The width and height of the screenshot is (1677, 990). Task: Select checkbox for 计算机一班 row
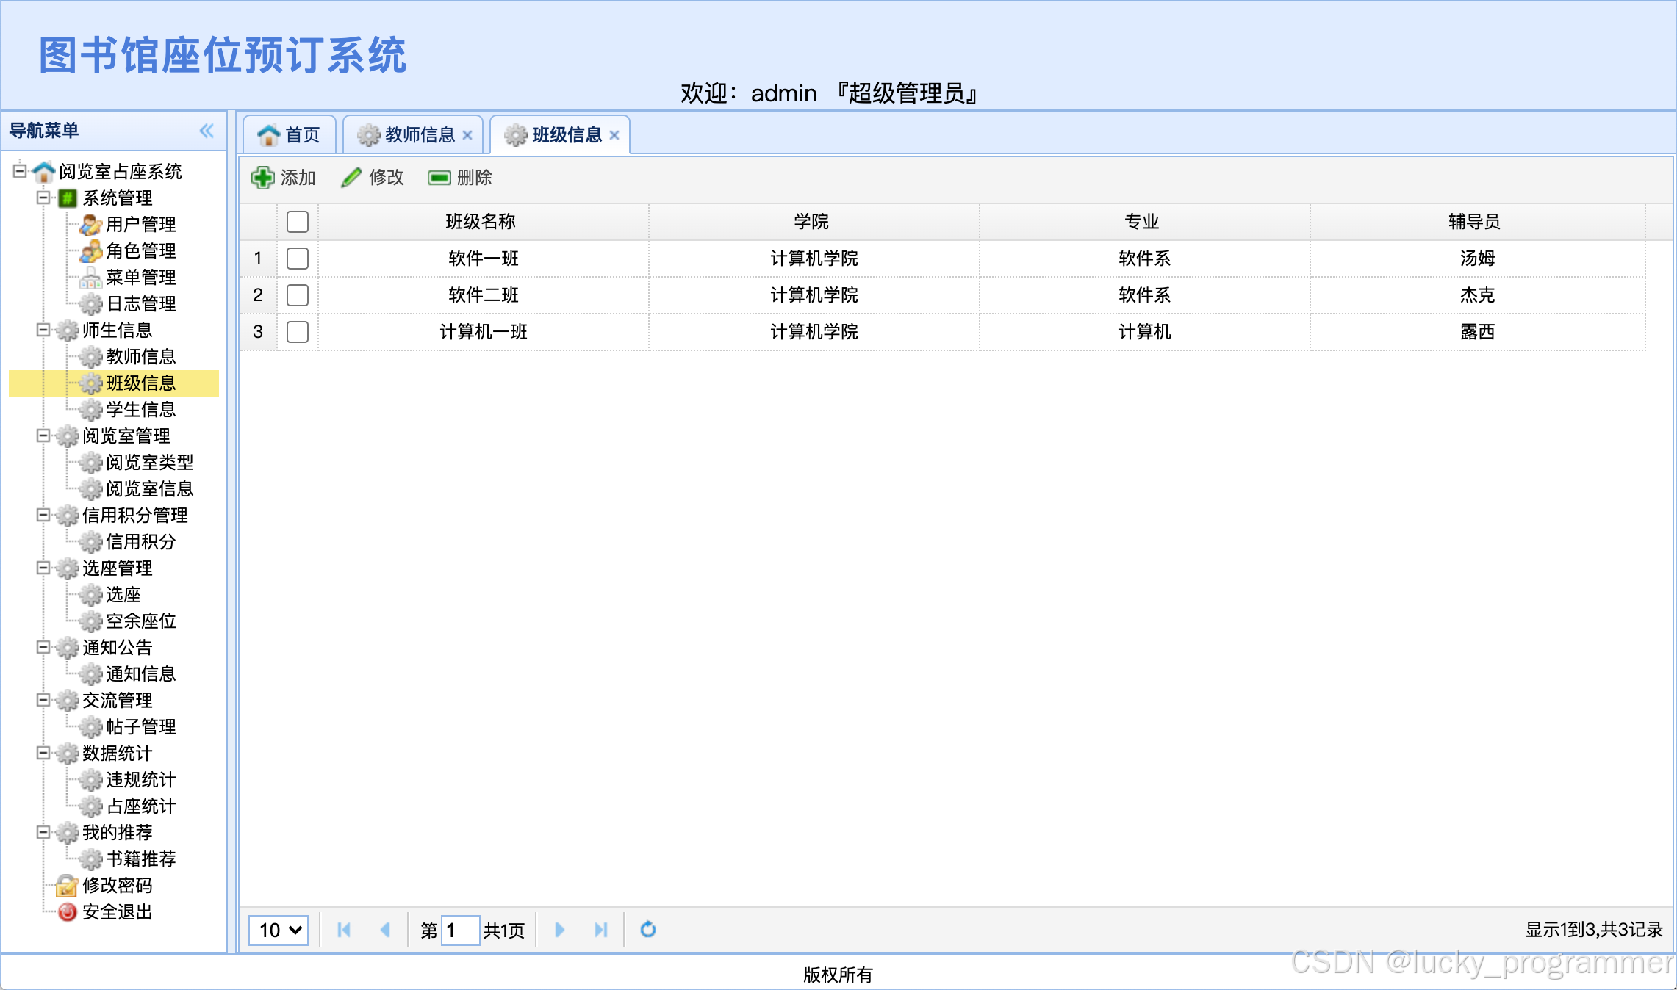[x=298, y=332]
